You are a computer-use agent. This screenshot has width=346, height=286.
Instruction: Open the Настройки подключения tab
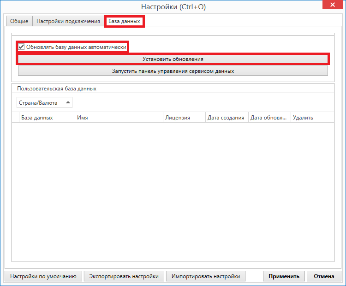tap(68, 21)
